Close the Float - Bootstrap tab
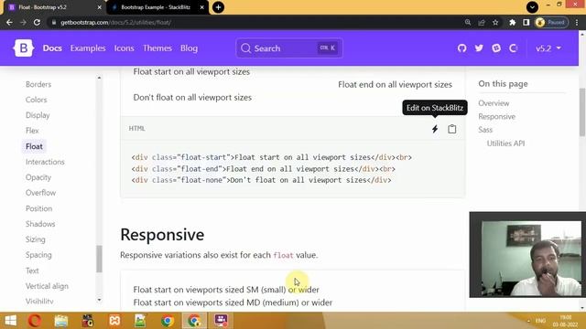Screen dimensions: 586x329 tap(100, 7)
